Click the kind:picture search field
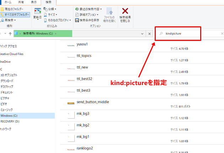The width and height of the screenshot is (224, 153). (188, 33)
